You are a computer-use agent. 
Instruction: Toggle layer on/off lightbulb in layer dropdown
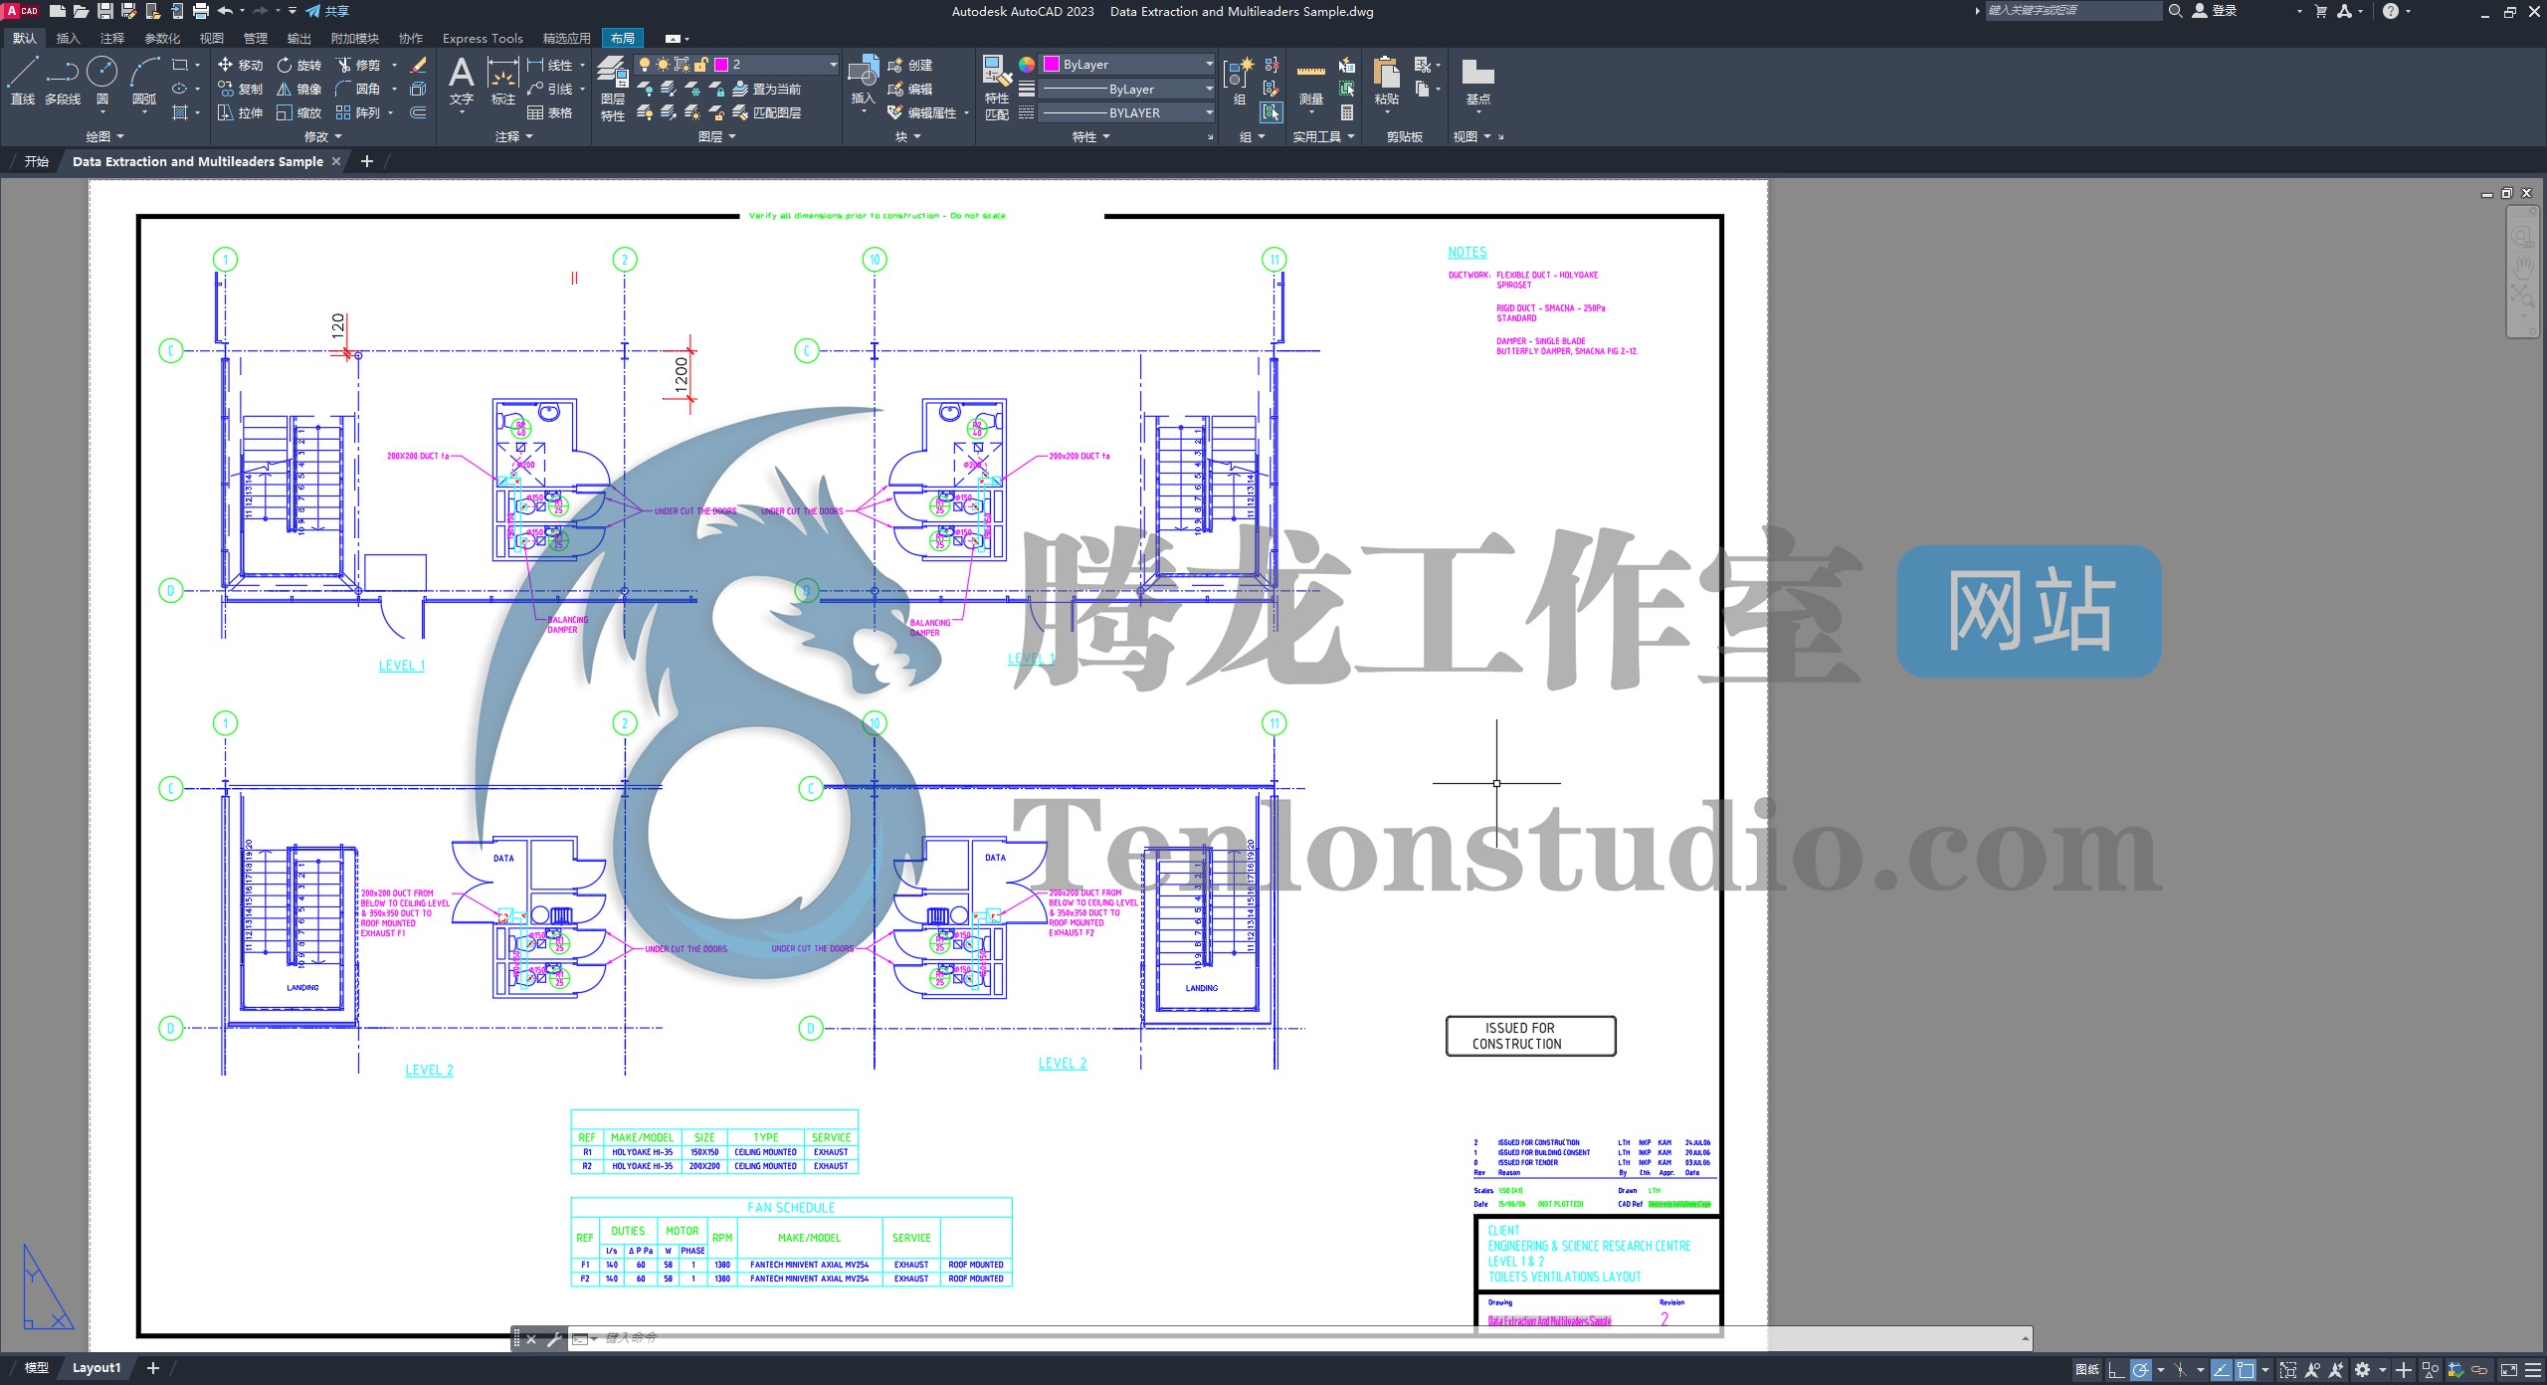pos(645,65)
